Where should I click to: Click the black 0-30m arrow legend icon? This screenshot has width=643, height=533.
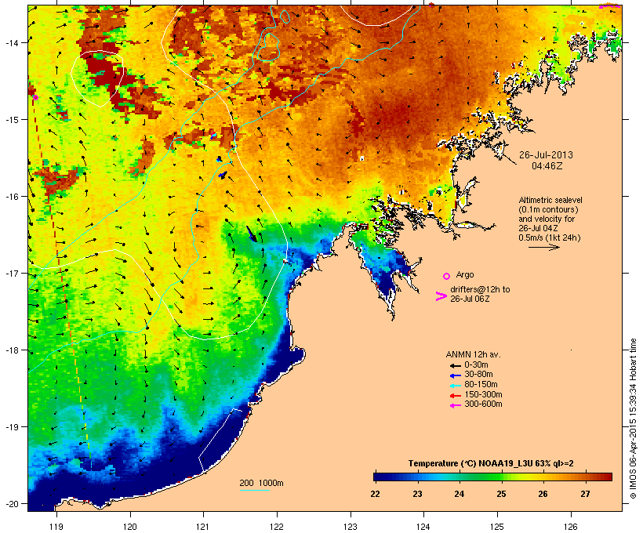point(455,365)
